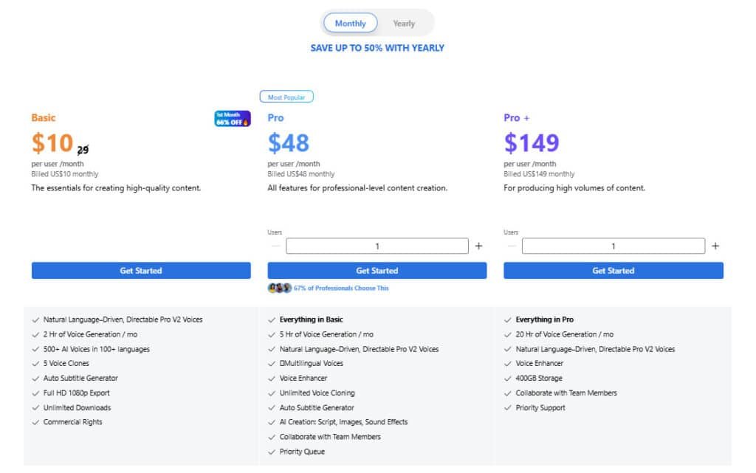Open the '67% of Professionals Choose This' link
The image size is (756, 473).
(x=341, y=288)
